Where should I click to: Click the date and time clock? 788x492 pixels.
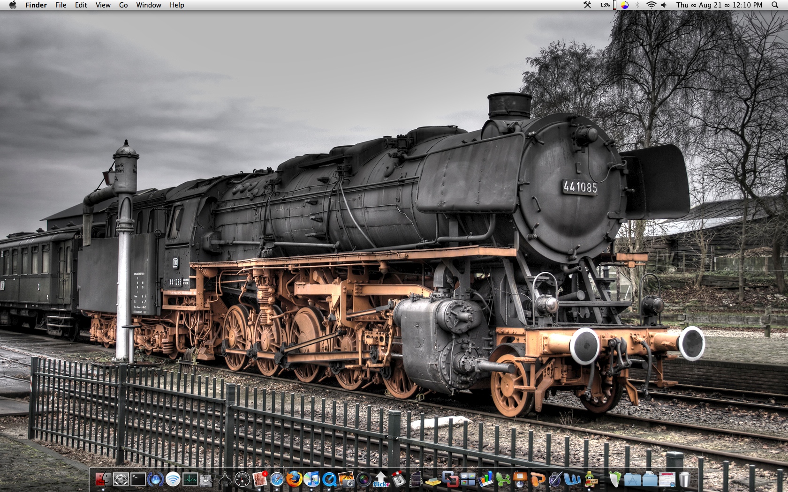[x=720, y=5]
